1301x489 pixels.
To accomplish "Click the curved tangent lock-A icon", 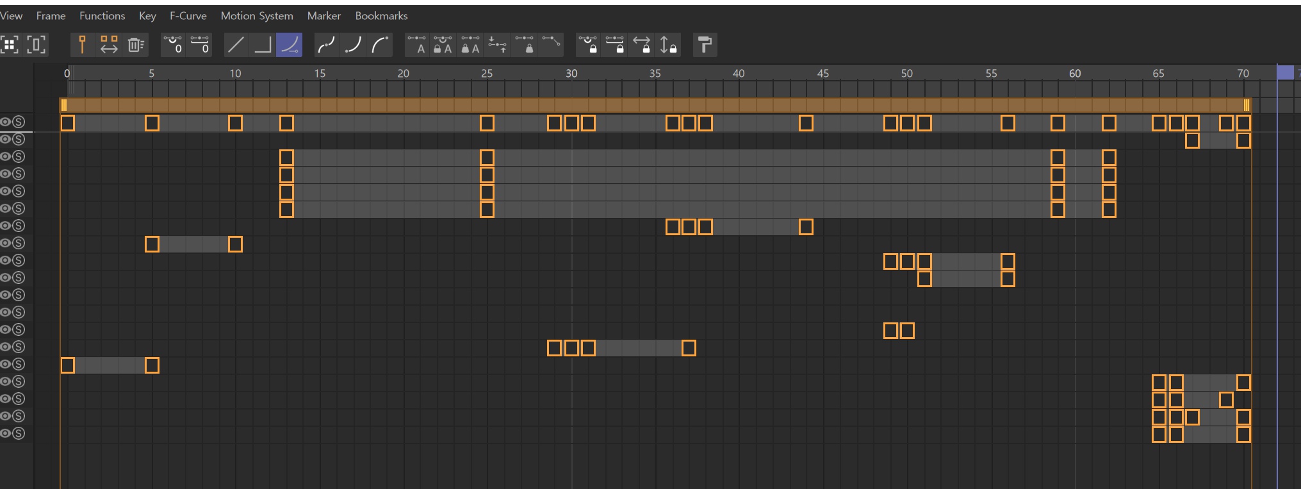I will [x=443, y=45].
